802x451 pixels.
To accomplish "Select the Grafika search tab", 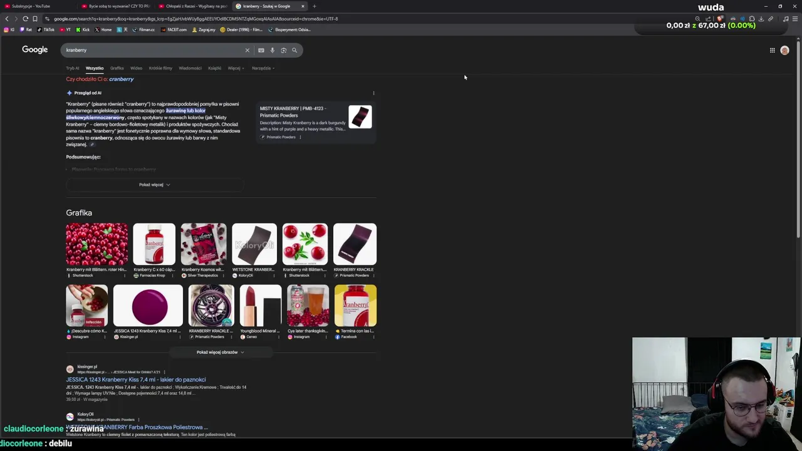I will [x=117, y=68].
